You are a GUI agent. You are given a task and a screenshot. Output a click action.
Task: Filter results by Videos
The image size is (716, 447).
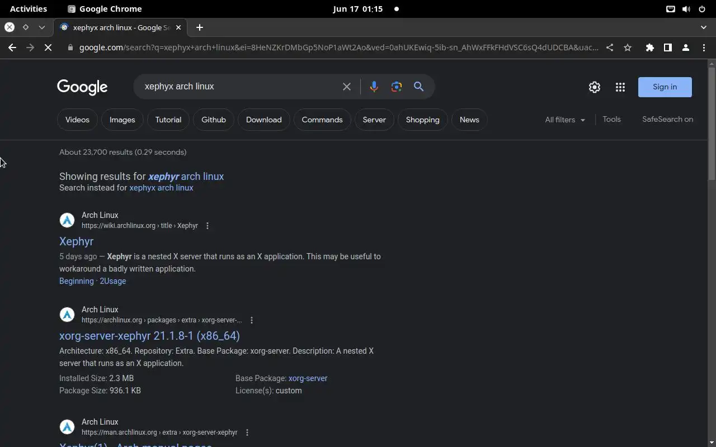click(77, 120)
